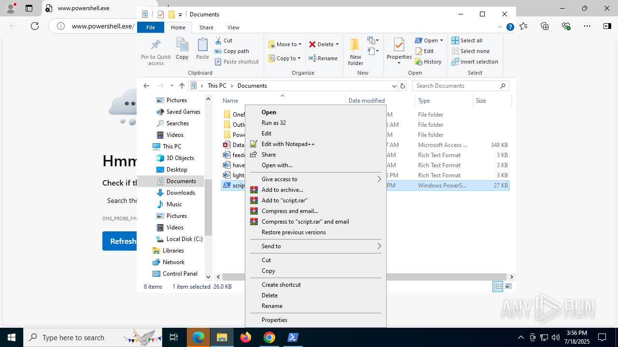Switch to the View ribbon tab
This screenshot has height=347, width=618.
tap(233, 27)
